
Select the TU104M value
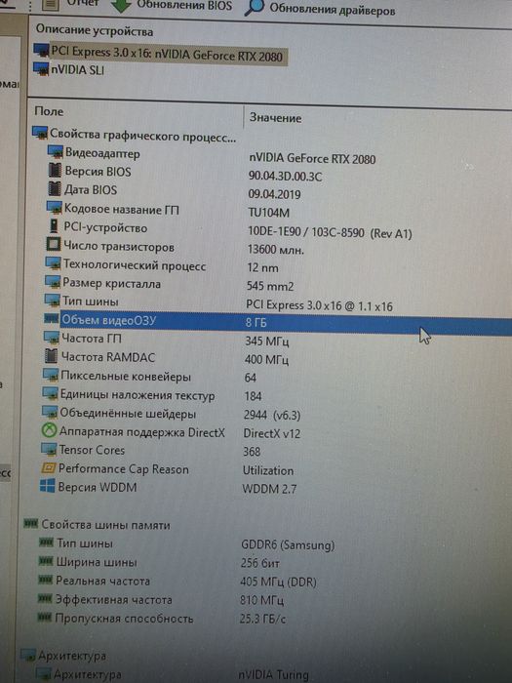point(268,213)
